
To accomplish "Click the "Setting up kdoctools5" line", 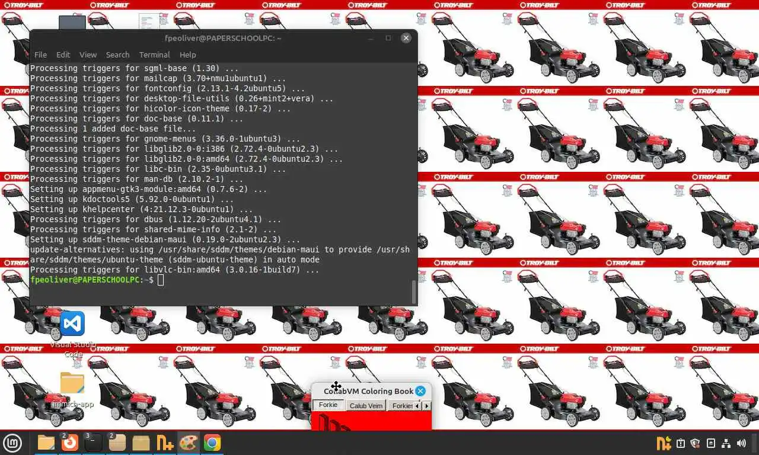I will 132,199.
